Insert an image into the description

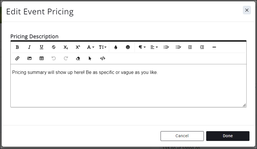point(29,58)
